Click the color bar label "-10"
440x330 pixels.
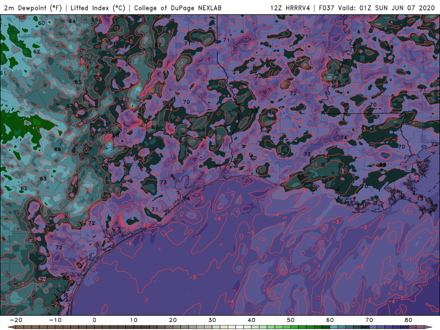(55, 320)
